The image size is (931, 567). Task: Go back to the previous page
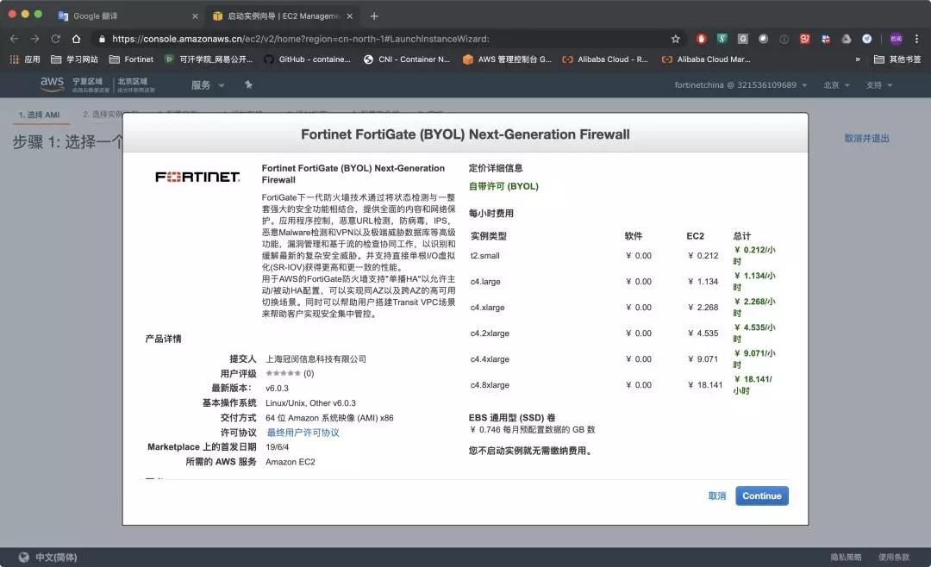pyautogui.click(x=15, y=39)
